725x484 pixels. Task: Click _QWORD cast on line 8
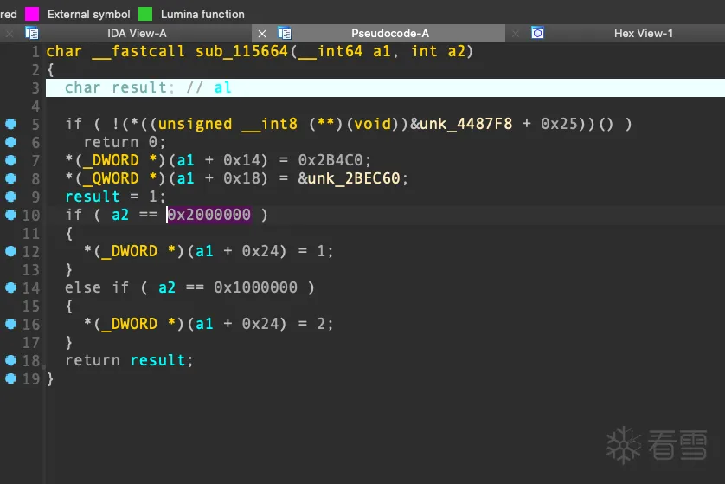coord(111,178)
